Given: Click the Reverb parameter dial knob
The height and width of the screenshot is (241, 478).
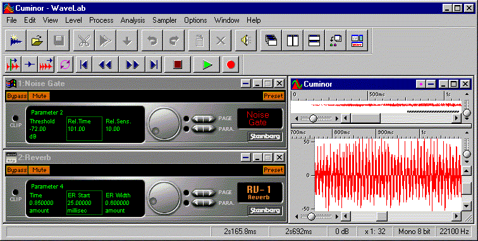Looking at the screenshot, I should 164,197.
